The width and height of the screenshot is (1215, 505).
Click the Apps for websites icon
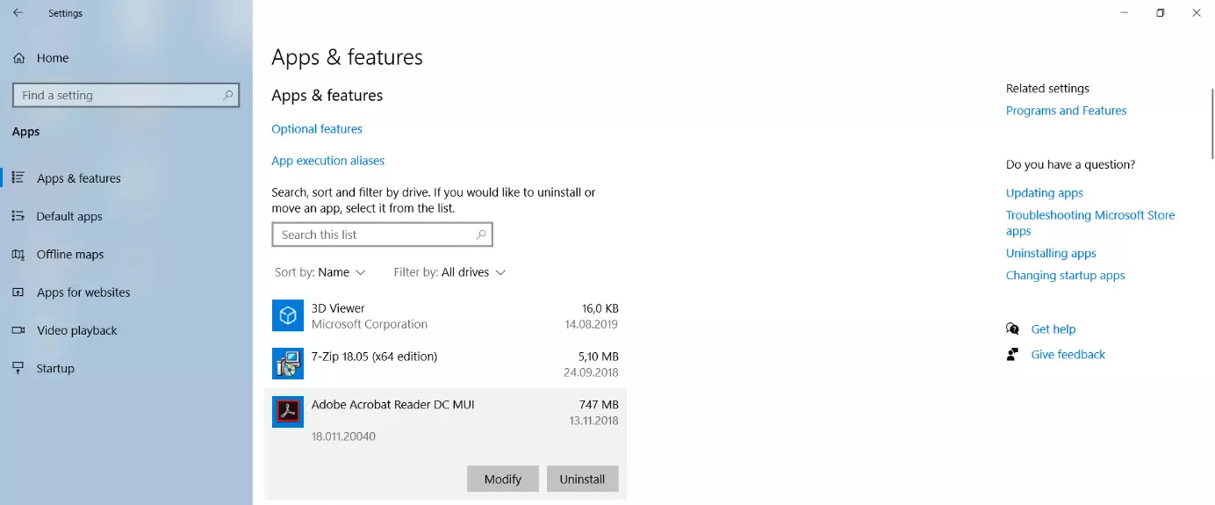(18, 292)
